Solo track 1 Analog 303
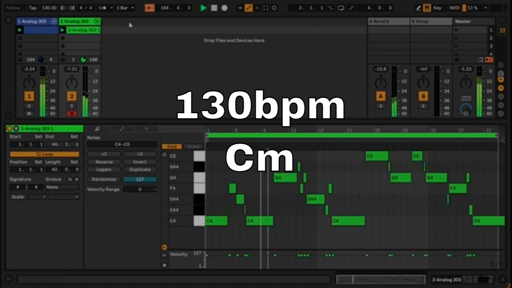This screenshot has width=512, height=288. 29,106
